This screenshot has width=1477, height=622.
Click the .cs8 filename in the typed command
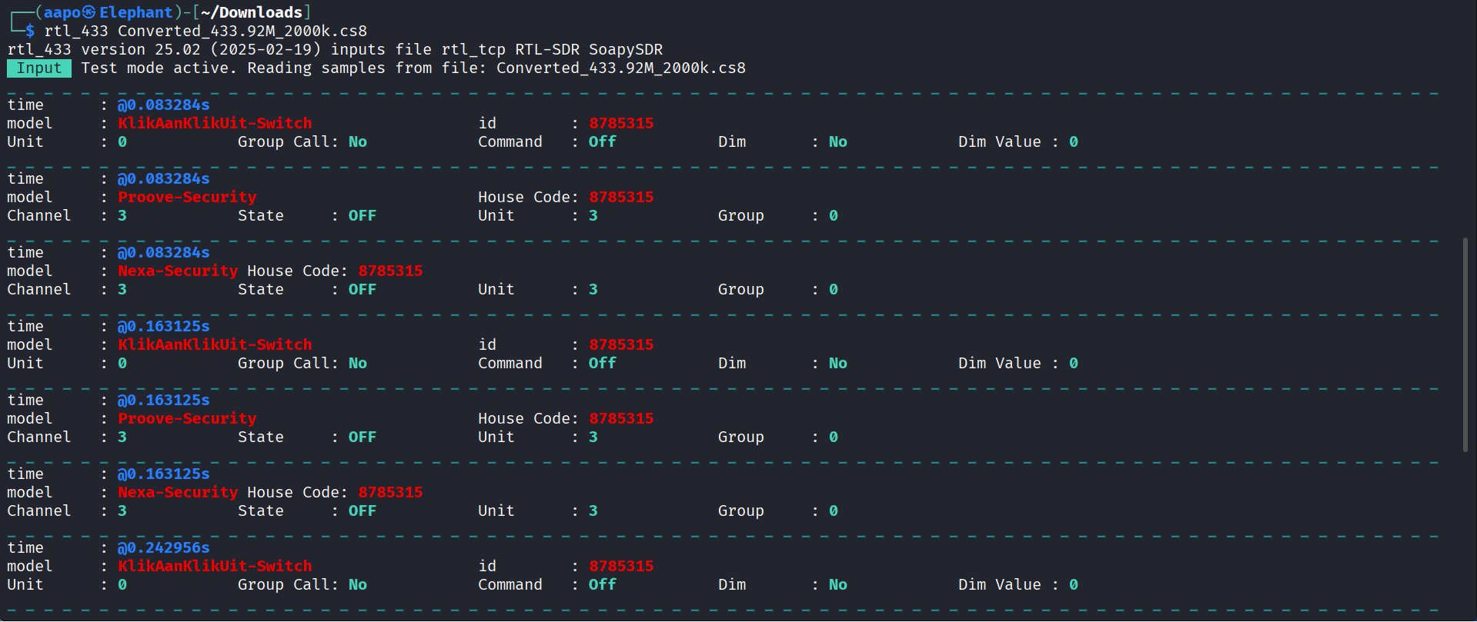(242, 32)
